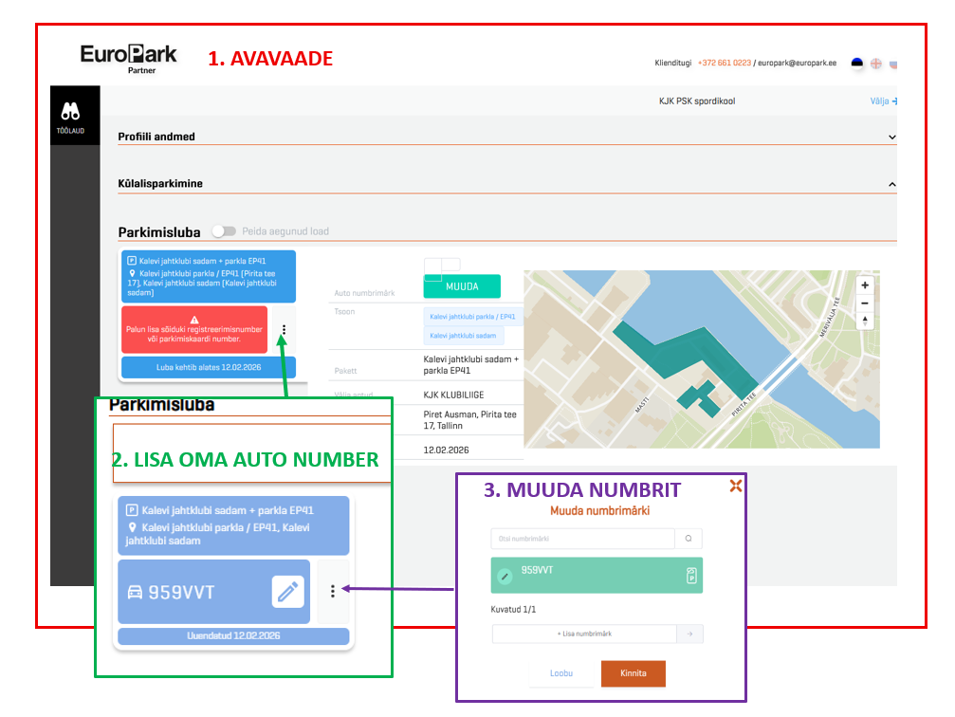
Task: Click the Otsi numbrimärki search field
Action: click(x=582, y=539)
